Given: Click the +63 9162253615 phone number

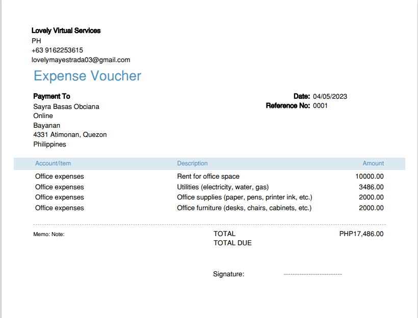Looking at the screenshot, I should click(57, 50).
